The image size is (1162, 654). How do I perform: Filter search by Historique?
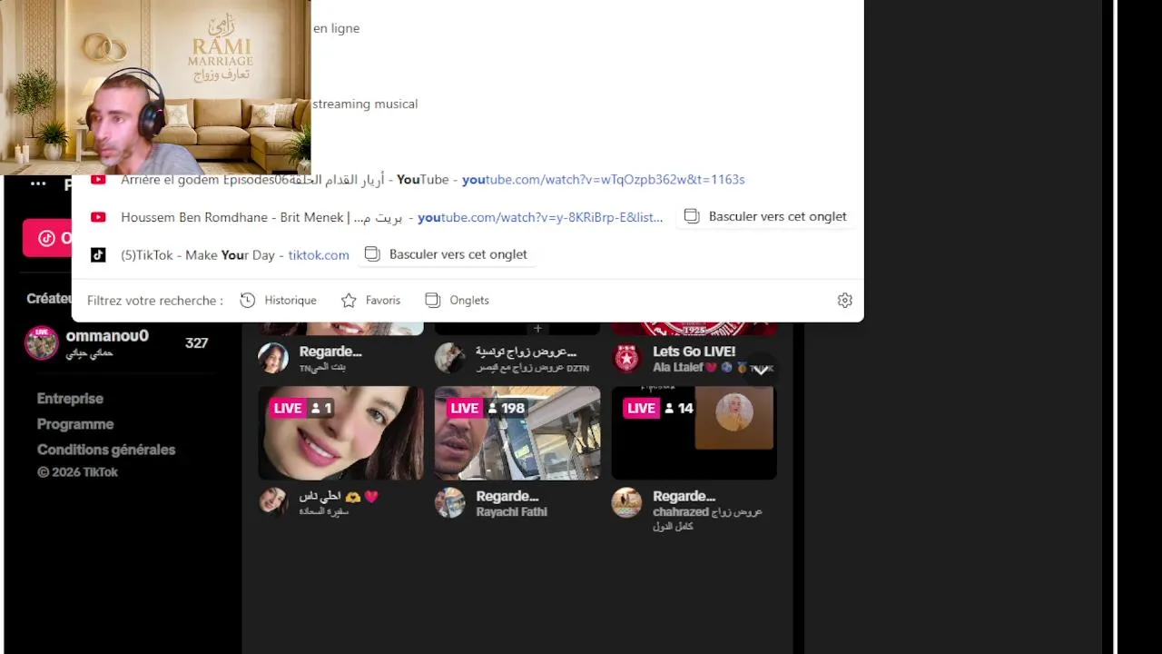(x=279, y=300)
